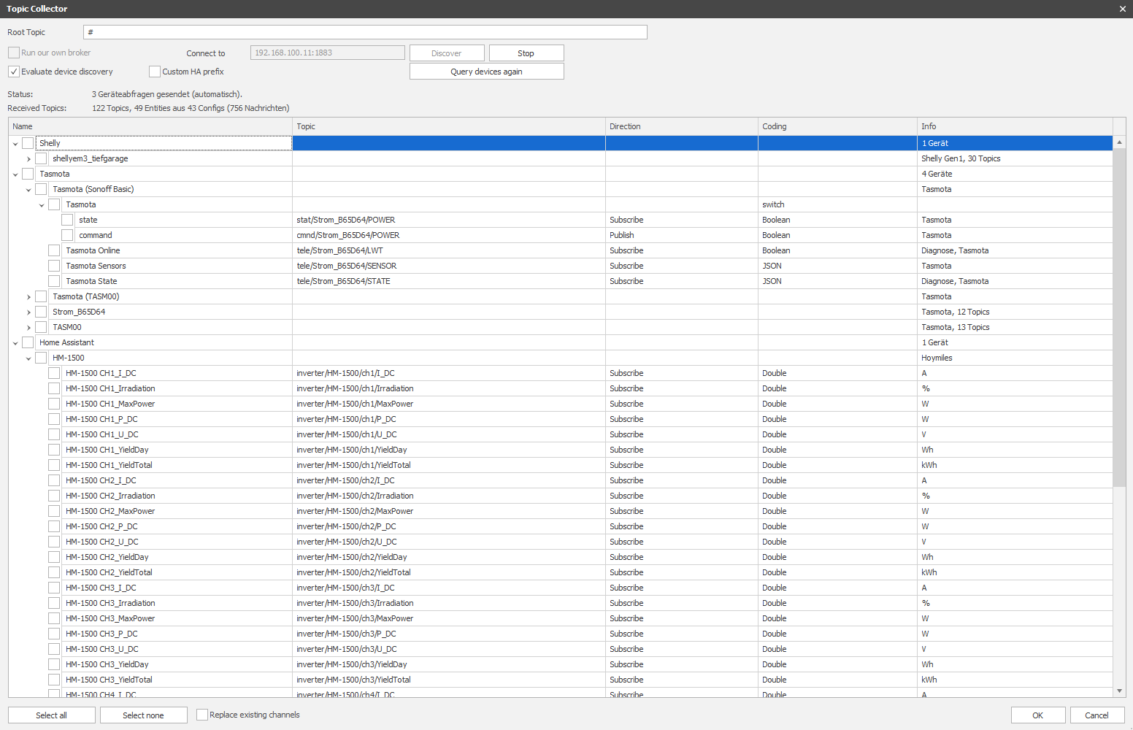Tick the HM-1500 CH2_YieldTotal checkbox

click(x=54, y=572)
